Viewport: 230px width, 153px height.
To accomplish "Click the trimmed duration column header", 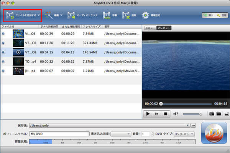I will [71, 27].
